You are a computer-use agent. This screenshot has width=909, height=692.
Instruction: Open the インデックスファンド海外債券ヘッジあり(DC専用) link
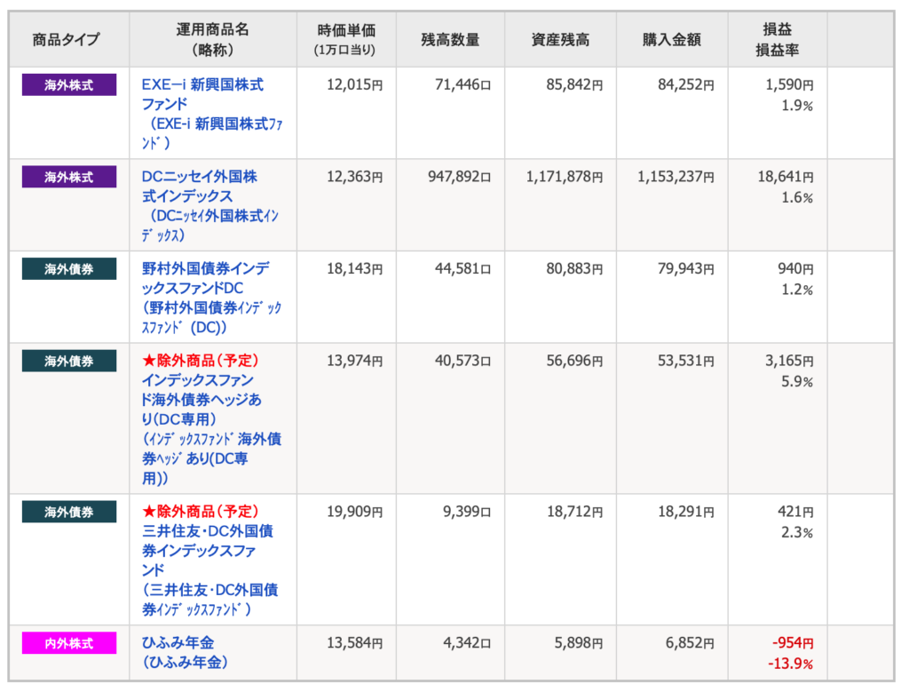tap(211, 429)
